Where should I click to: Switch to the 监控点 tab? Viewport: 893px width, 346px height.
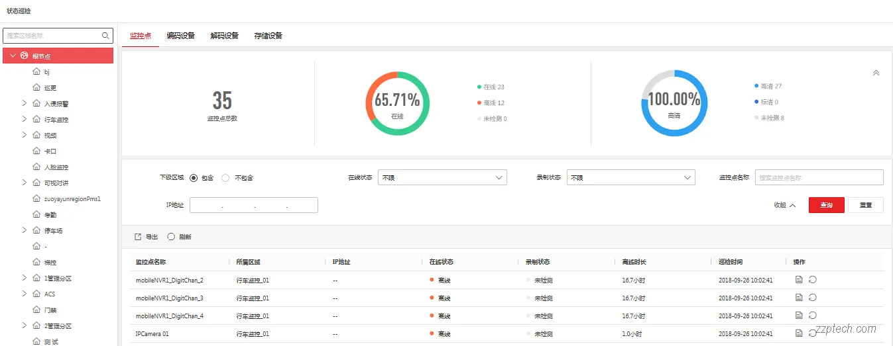click(x=141, y=36)
